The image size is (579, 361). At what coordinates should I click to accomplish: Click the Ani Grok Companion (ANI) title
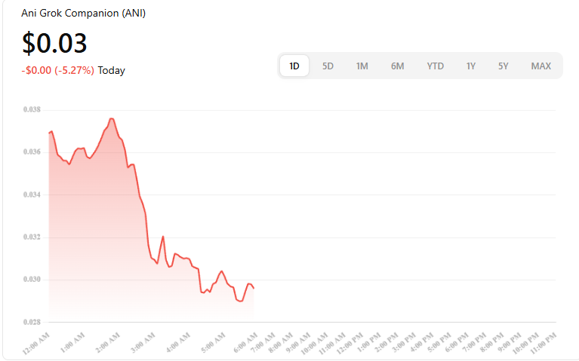(x=84, y=14)
